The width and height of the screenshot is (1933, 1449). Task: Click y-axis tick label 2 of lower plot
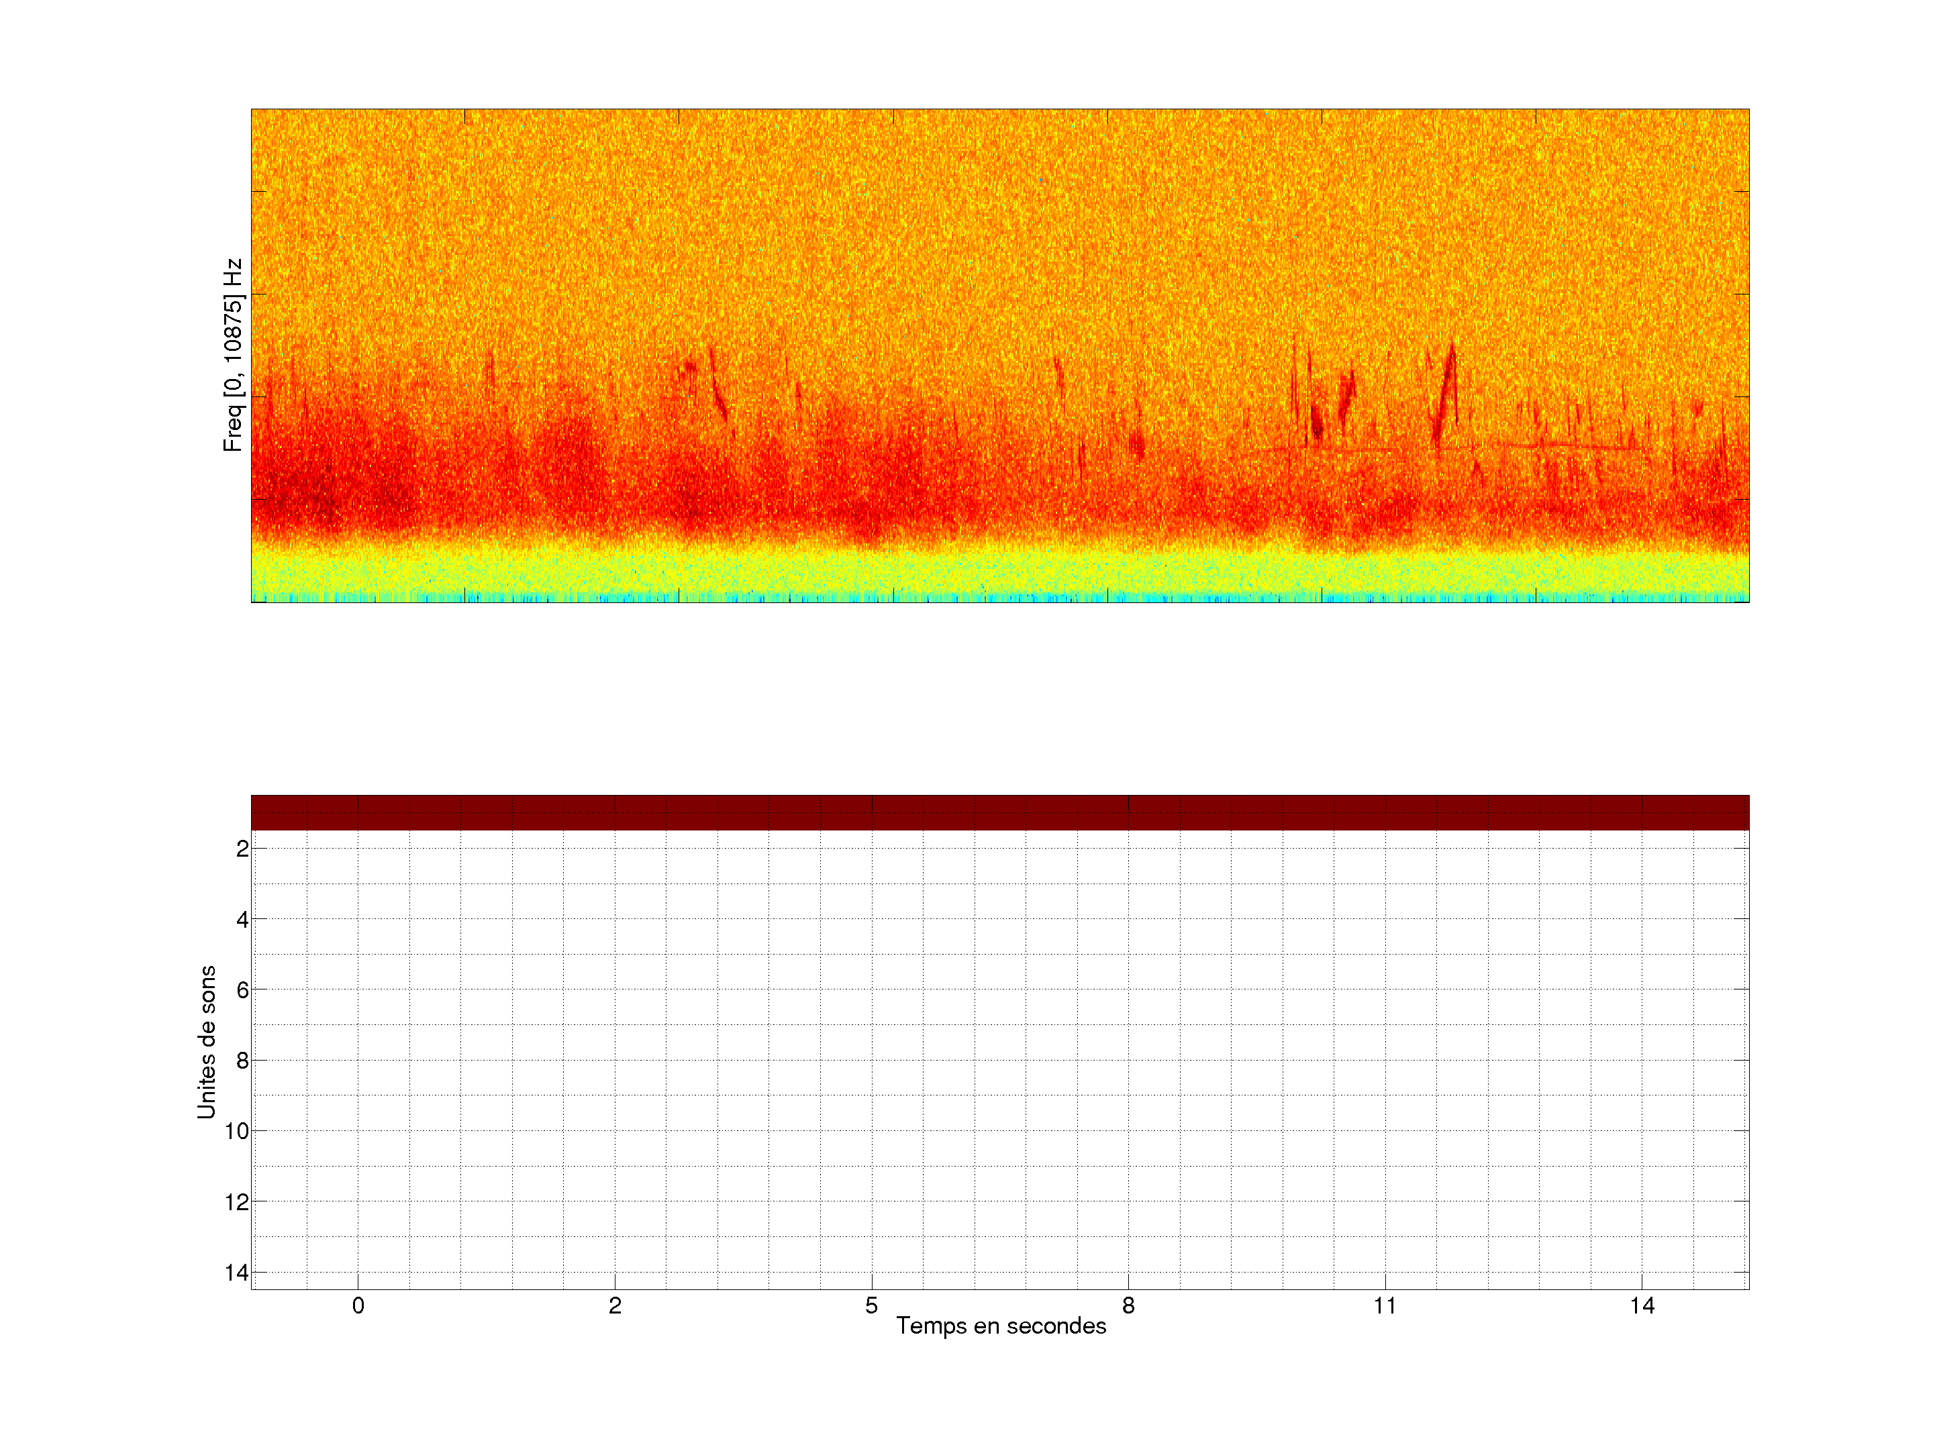point(242,849)
